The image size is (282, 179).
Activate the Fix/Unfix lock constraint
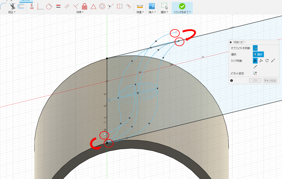click(84, 6)
